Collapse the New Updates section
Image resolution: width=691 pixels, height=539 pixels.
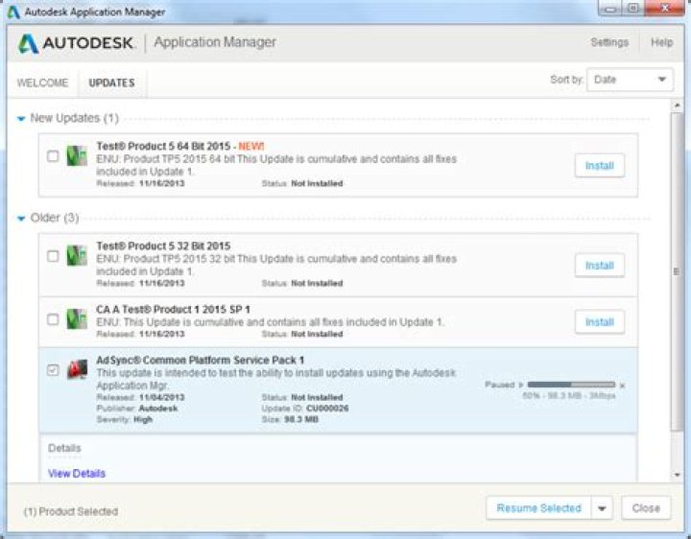pos(21,119)
